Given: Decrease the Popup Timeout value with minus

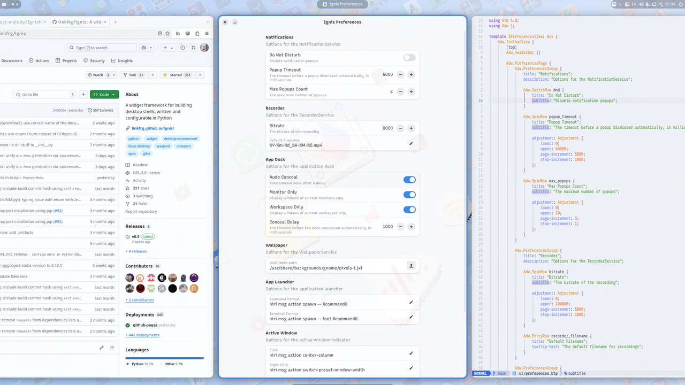Looking at the screenshot, I should click(x=400, y=75).
